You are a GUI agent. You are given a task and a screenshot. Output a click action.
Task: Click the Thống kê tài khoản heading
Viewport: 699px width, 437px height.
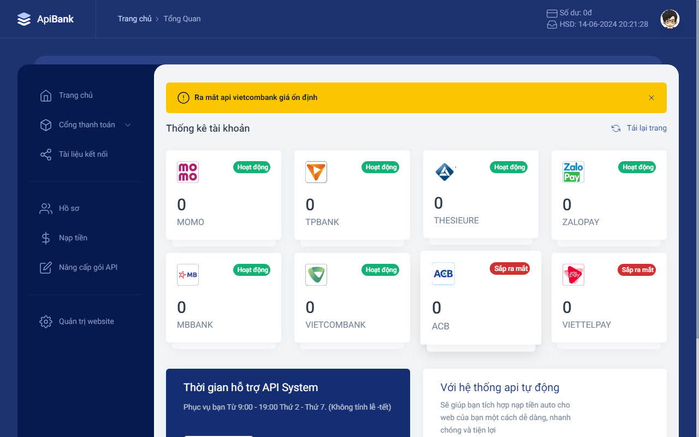208,128
